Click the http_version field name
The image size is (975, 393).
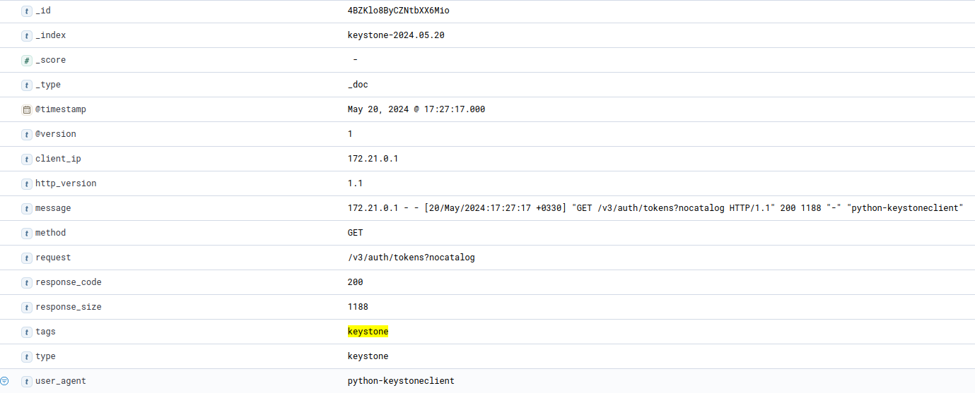[66, 183]
